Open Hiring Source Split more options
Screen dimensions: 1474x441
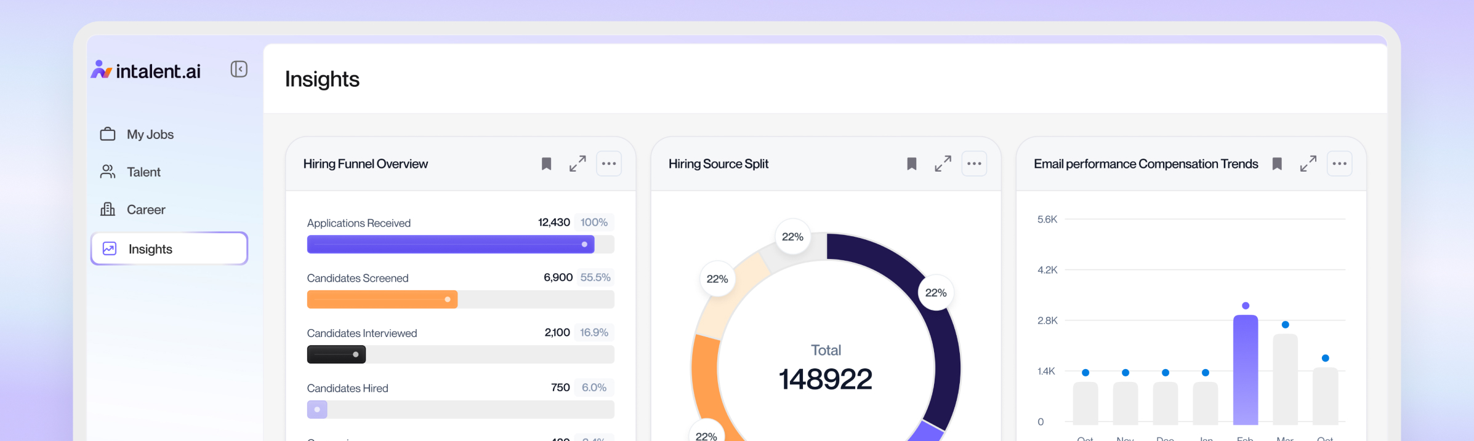click(974, 164)
